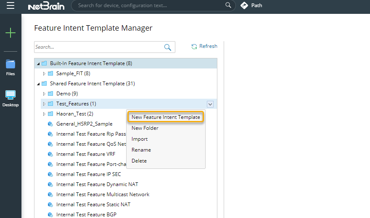Open Test_Features row dropdown arrow
This screenshot has width=370, height=218.
click(x=210, y=104)
